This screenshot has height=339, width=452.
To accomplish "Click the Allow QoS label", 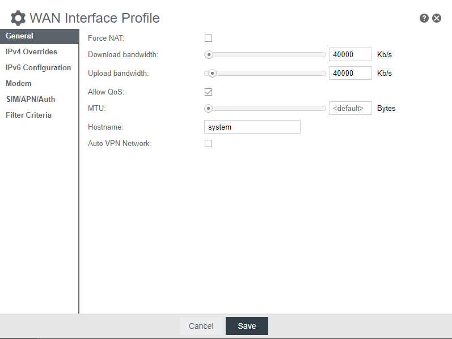I will click(106, 92).
